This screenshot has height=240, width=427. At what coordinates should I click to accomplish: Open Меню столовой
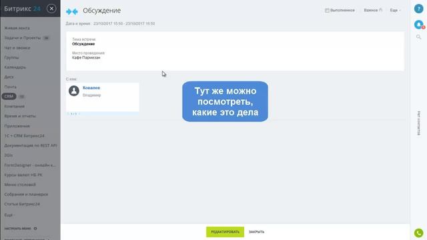click(20, 185)
